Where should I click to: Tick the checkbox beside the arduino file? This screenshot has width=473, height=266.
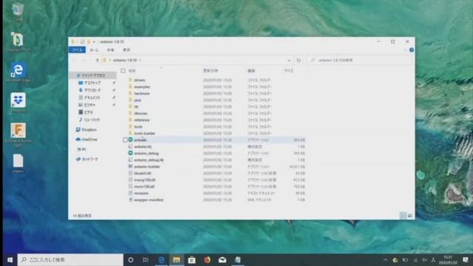[x=125, y=140]
